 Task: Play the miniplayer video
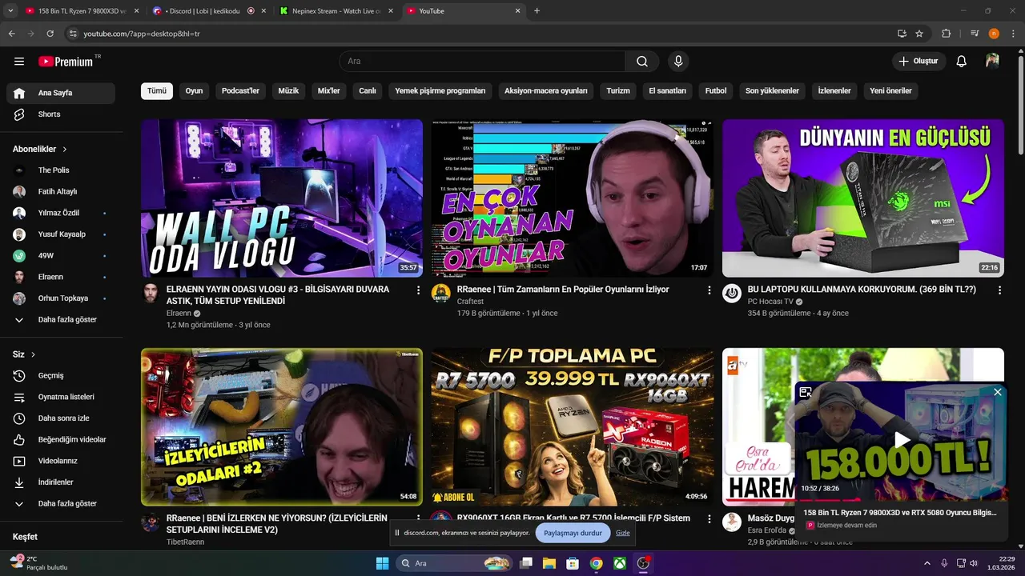click(x=902, y=439)
